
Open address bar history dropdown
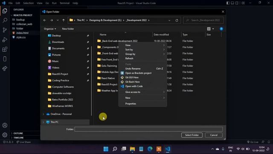(x=169, y=20)
